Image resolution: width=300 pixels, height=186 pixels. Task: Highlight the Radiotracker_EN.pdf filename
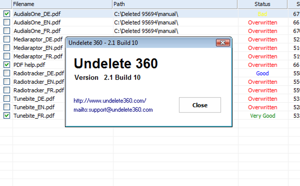39,82
